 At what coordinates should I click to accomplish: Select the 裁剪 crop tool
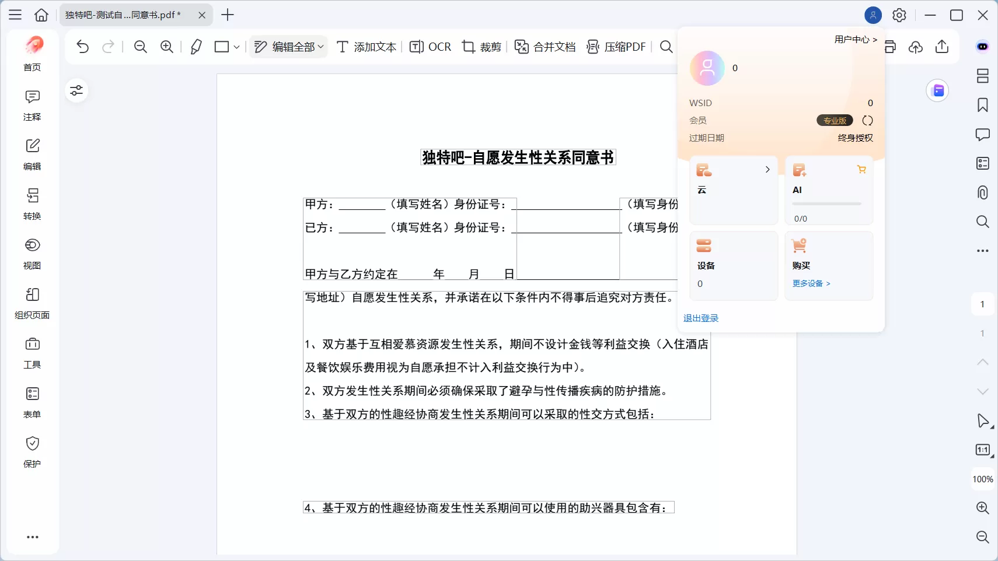click(x=481, y=47)
